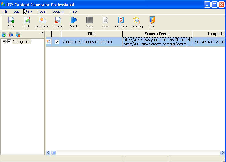Click the application icon in title bar
Image resolution: width=226 pixels, height=162 pixels.
tap(3, 5)
